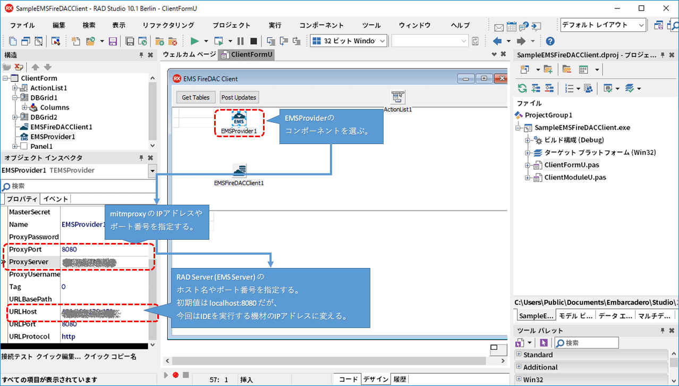
Task: Toggle the pin on the Structure panel
Action: coord(141,55)
